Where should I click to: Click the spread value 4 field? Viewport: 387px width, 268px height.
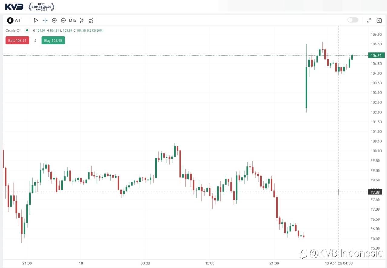pyautogui.click(x=35, y=41)
